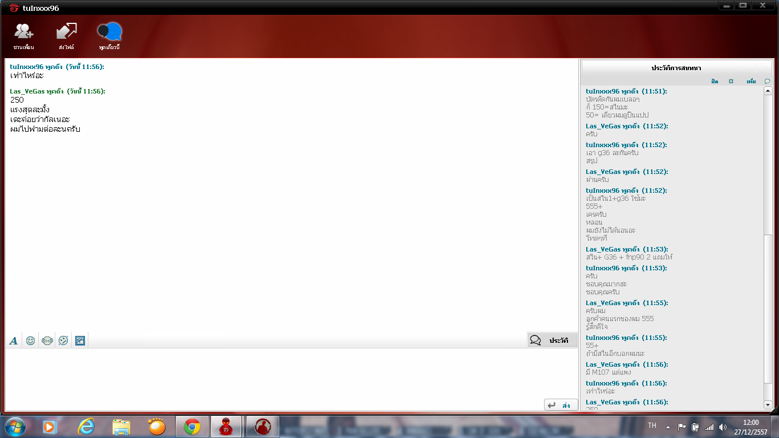The height and width of the screenshot is (438, 779).
Task: Click history line 'ขอบคุณมากฮะ'
Action: pos(606,284)
